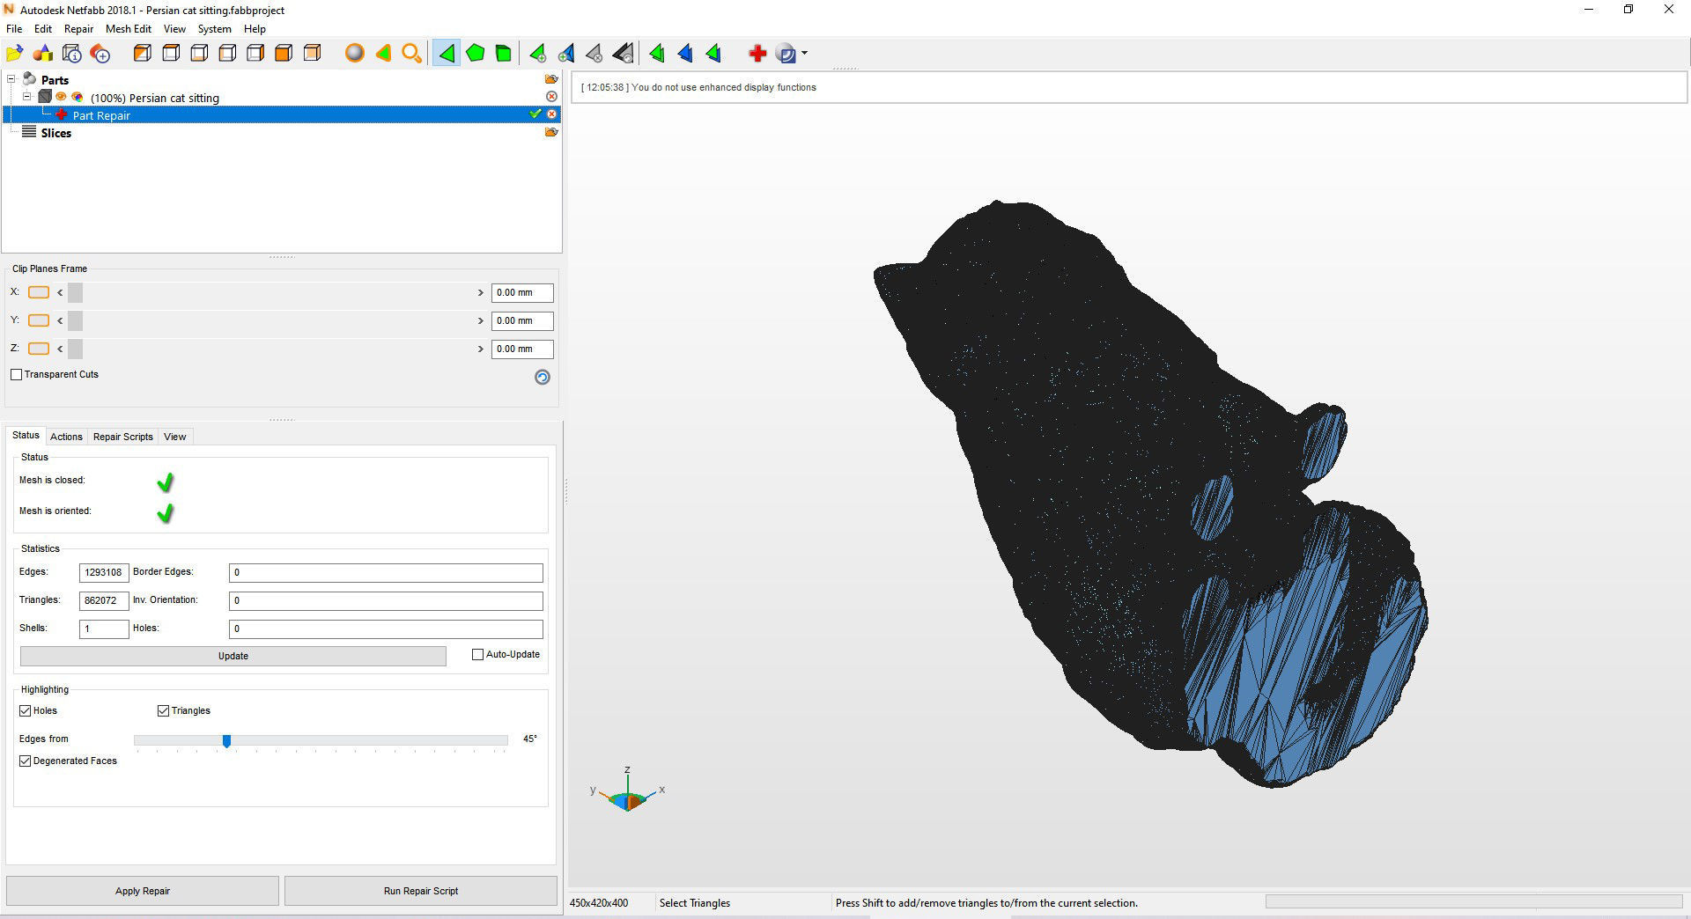
Task: Click the black double-triangle toolbar icon
Action: coord(623,54)
